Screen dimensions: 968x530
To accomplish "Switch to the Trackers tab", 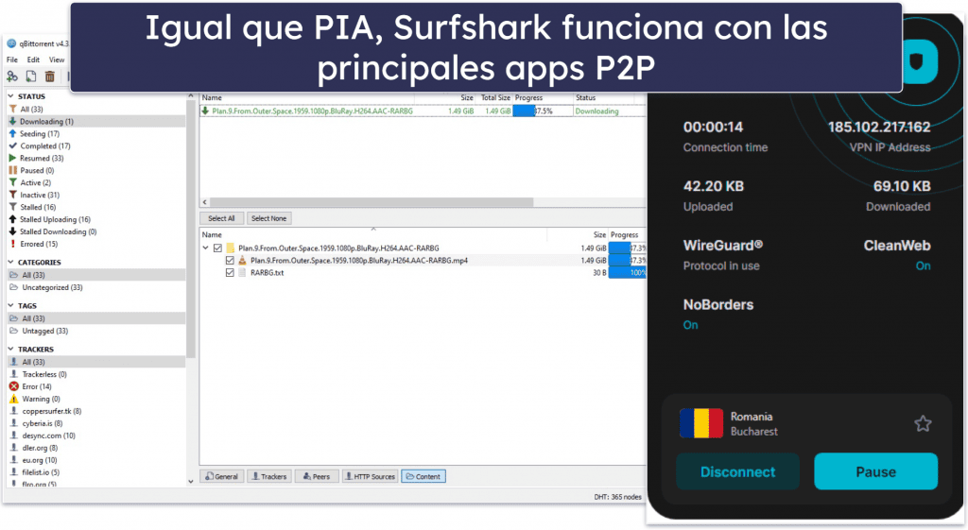I will pos(269,476).
